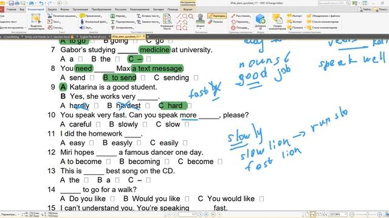Tick checkbox for question 13 option A 'the'
This screenshot has height=218, width=389.
tap(86, 180)
